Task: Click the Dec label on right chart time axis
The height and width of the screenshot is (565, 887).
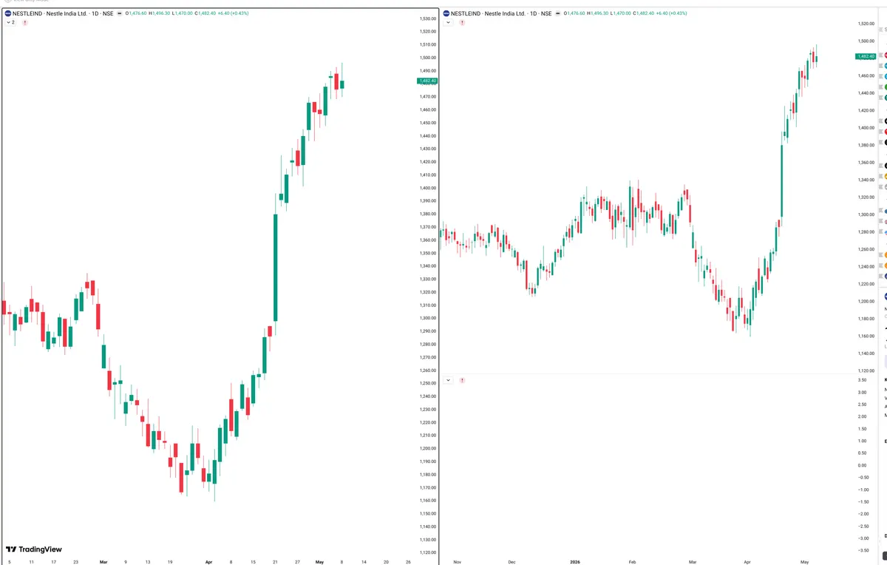Action: point(512,561)
